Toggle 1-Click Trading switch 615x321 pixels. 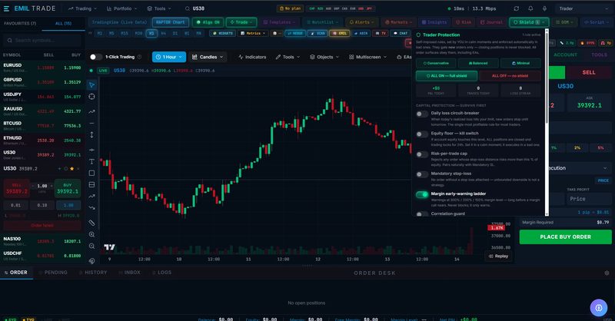click(x=95, y=57)
